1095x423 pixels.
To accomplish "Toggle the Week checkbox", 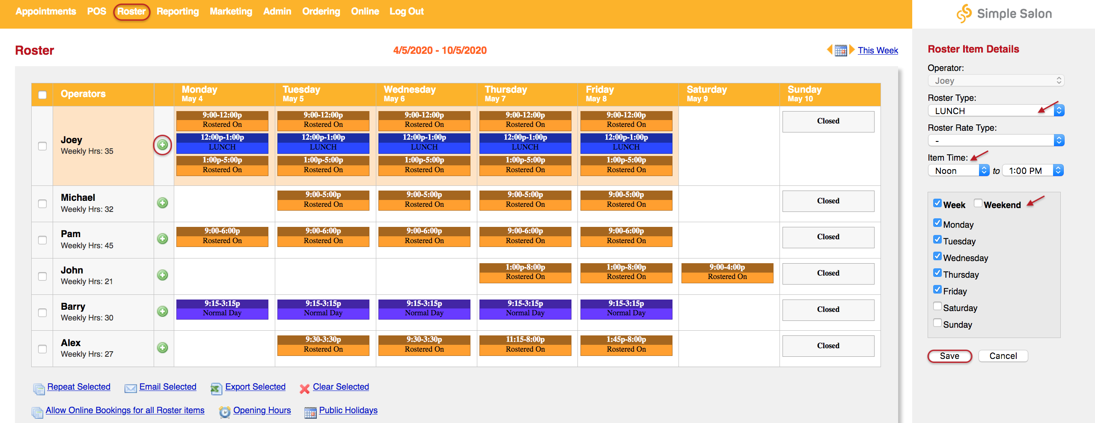I will pyautogui.click(x=937, y=203).
